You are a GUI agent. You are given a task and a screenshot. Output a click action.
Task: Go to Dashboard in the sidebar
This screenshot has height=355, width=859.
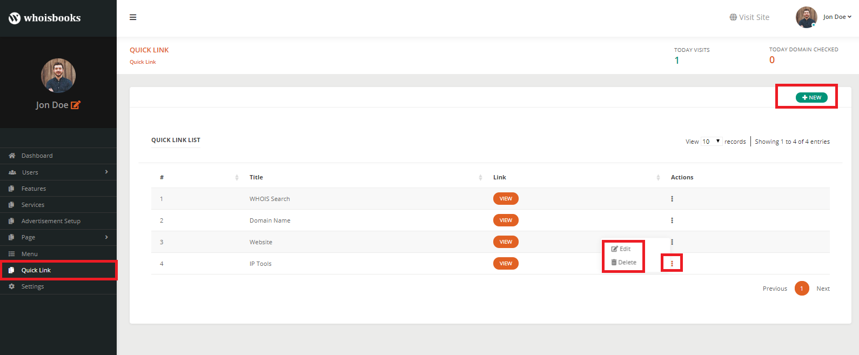pos(37,156)
